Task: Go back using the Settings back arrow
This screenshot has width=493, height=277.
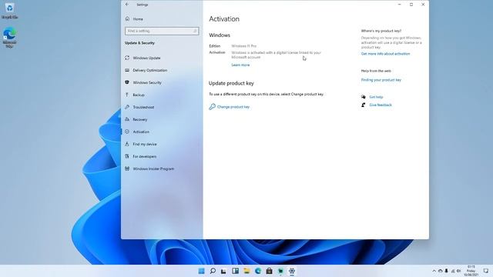Action: tap(126, 5)
